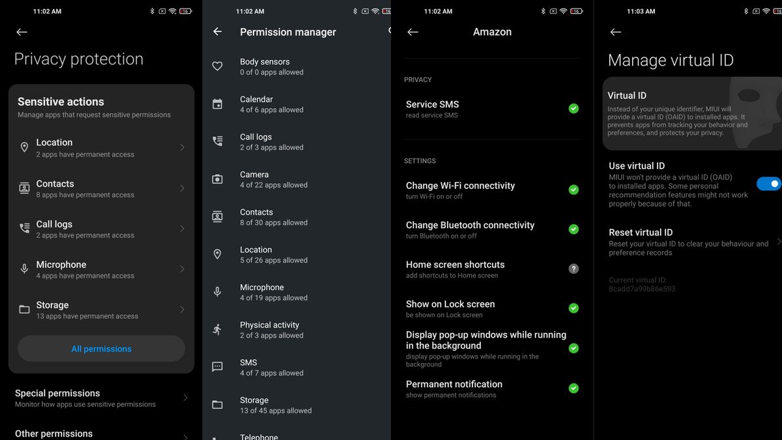Select the Camera permission icon
The width and height of the screenshot is (782, 440).
click(x=217, y=179)
